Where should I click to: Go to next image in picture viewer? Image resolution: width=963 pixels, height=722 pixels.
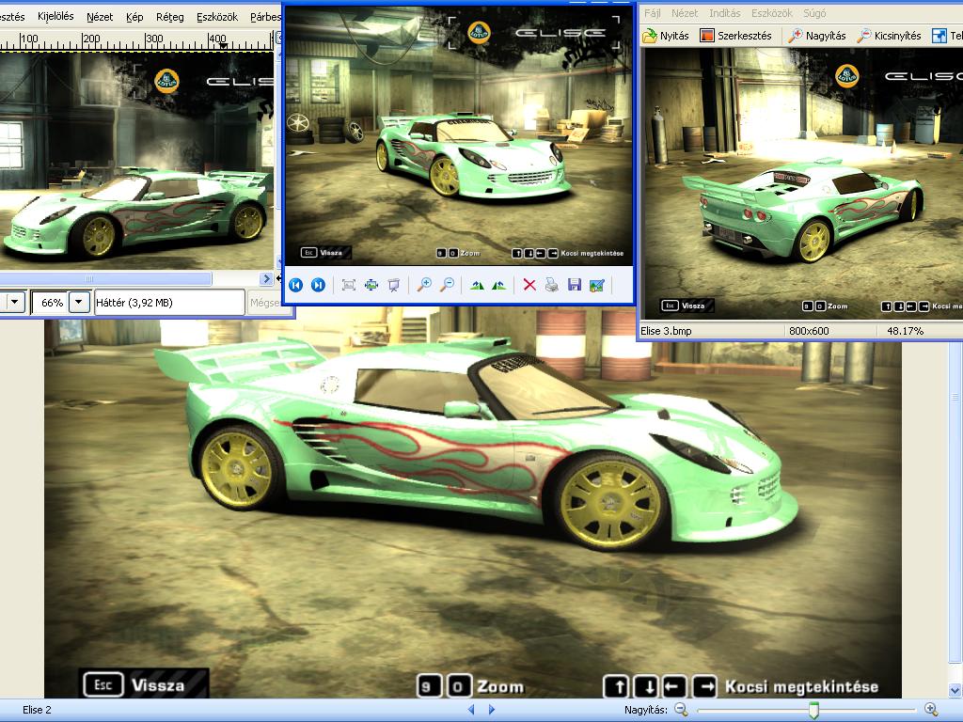(318, 285)
